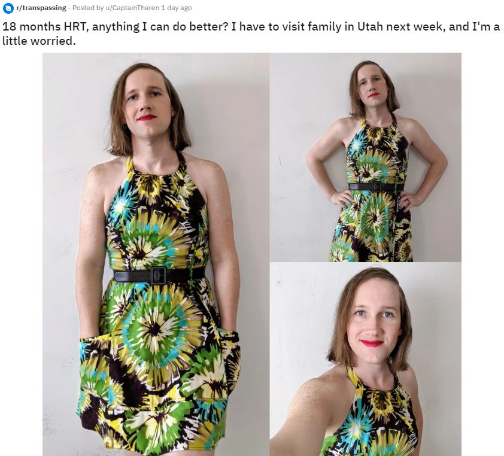Open the close-up selfie photo at bottom right
Screen dimensions: 504x456
click(x=366, y=359)
